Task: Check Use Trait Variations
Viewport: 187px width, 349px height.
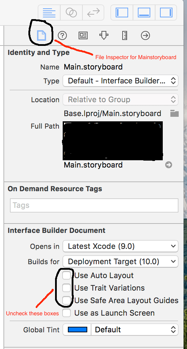Action: (66, 288)
